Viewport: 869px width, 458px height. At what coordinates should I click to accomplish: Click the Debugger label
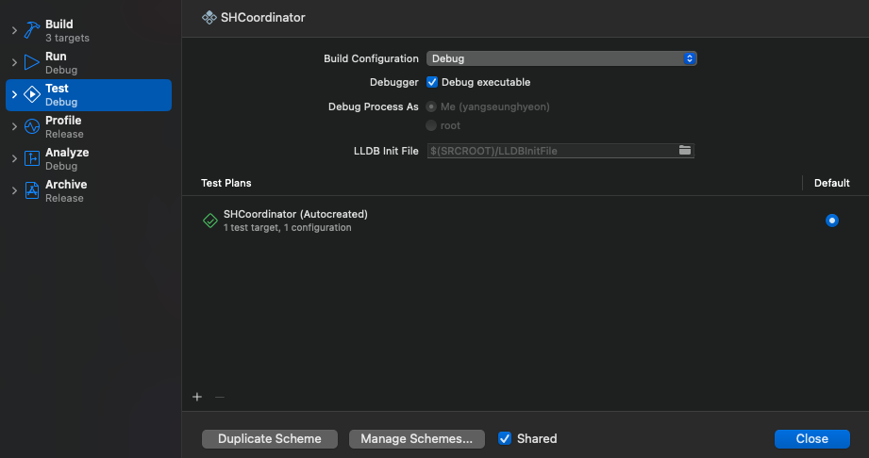(x=394, y=83)
